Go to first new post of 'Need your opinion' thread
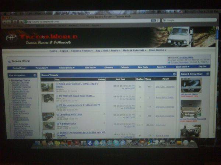This screenshot has height=165, width=221. [x=57, y=84]
